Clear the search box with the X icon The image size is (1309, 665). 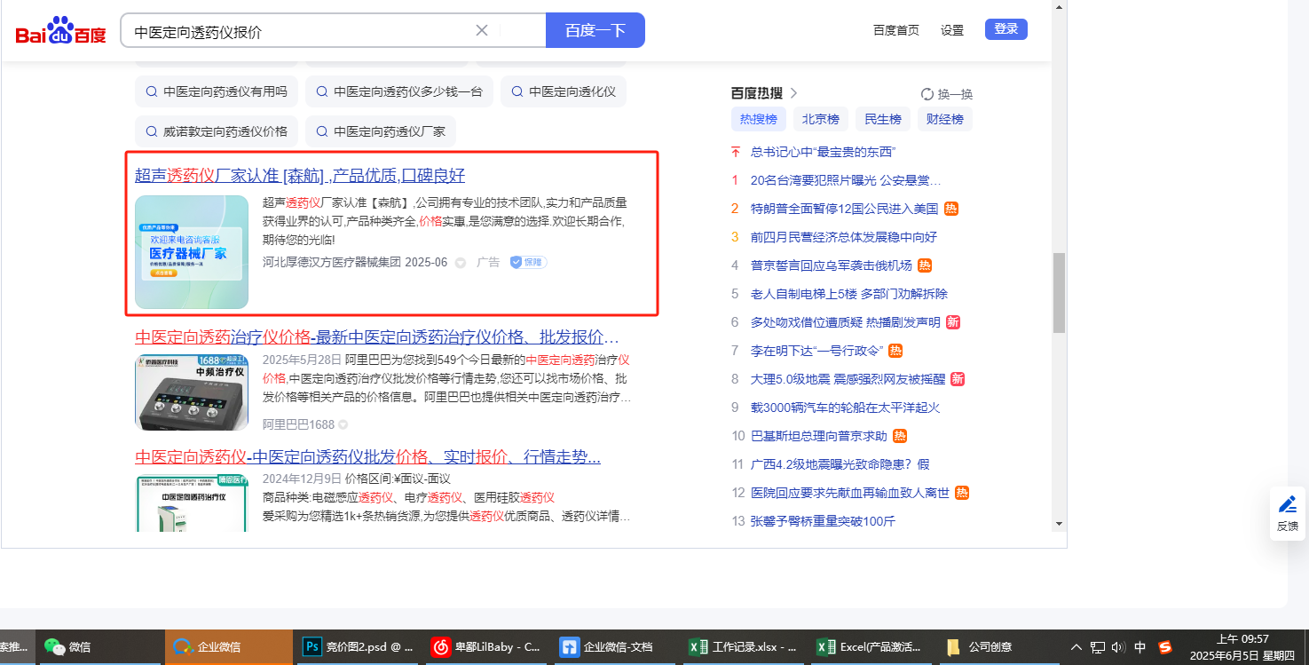click(482, 30)
